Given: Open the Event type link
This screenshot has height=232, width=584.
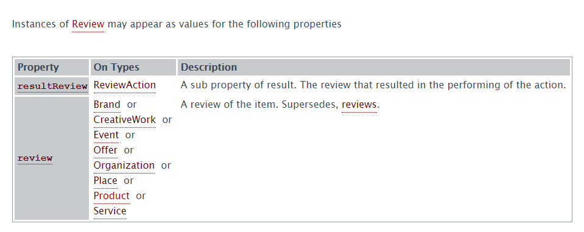Looking at the screenshot, I should 106,135.
